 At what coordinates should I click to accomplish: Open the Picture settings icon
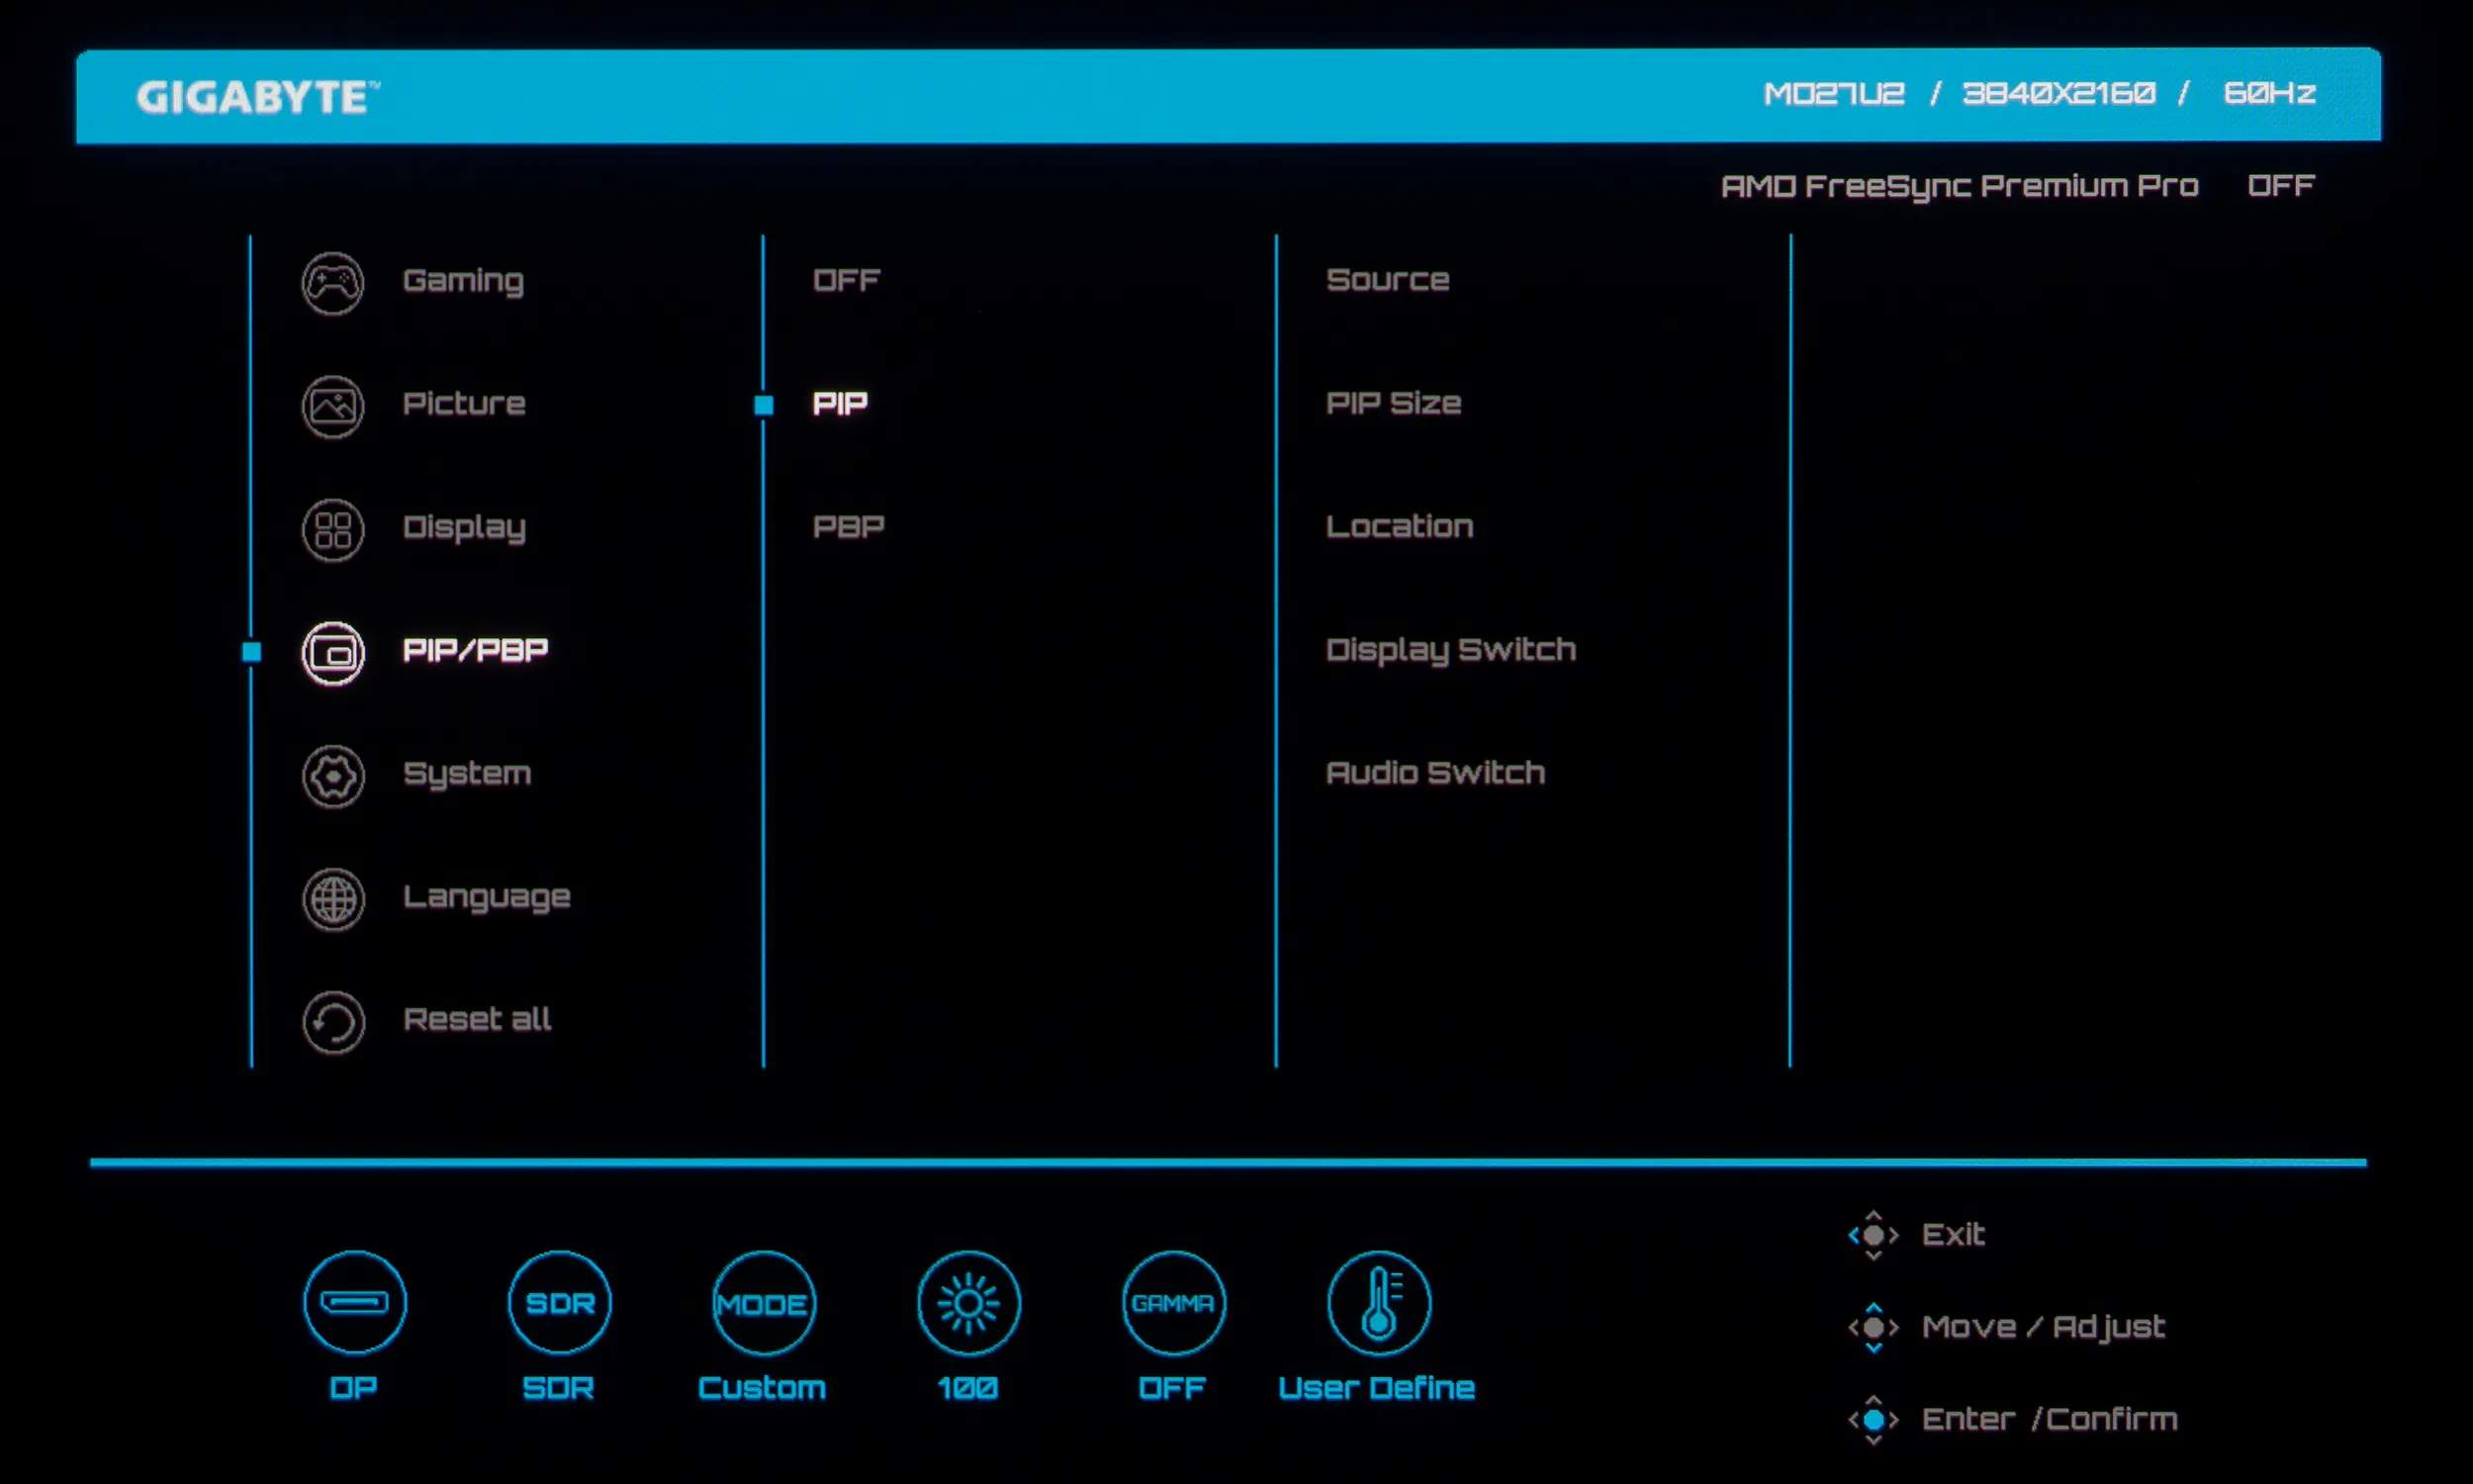332,406
